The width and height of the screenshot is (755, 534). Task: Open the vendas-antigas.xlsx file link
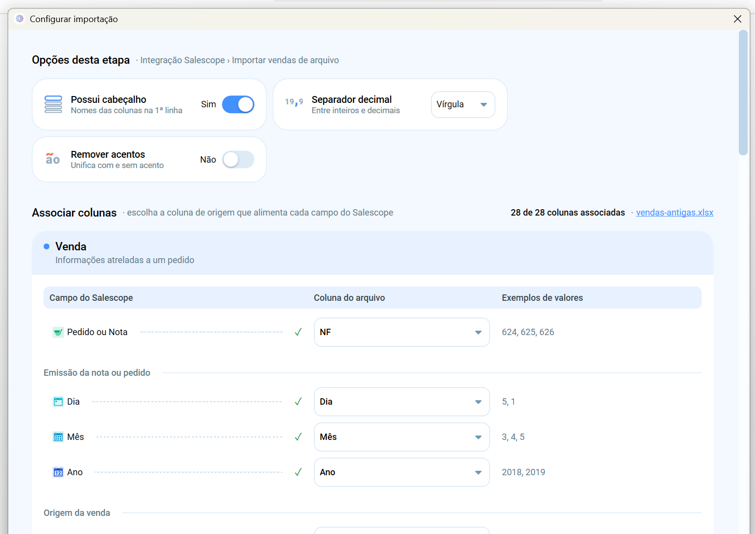[x=674, y=213]
